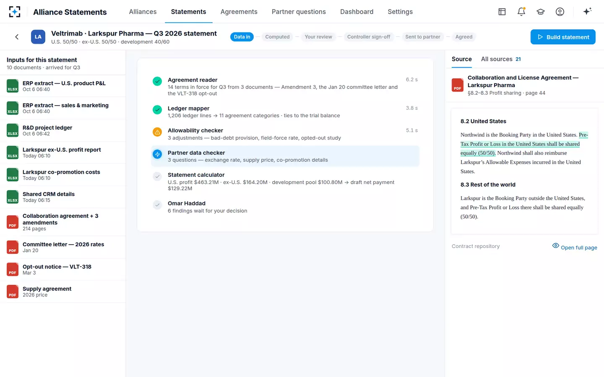Go to Partner questions tab
The image size is (604, 377).
(299, 12)
